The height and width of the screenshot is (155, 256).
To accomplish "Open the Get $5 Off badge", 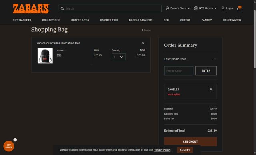I will pyautogui.click(x=9, y=146).
